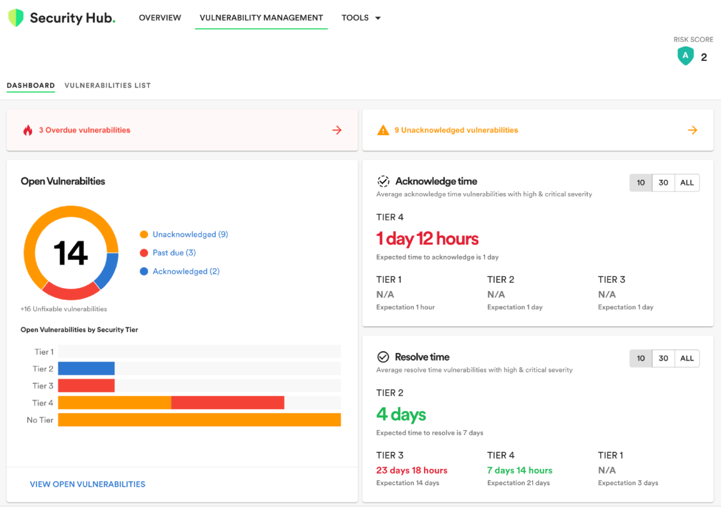
Task: Select ALL range for Acknowledge time
Action: [x=687, y=183]
